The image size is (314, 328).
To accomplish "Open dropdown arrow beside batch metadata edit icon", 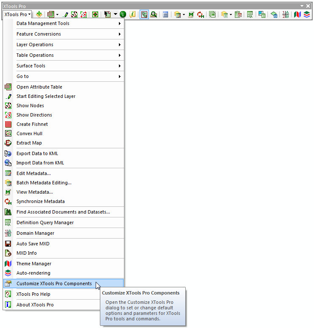I will tap(184, 15).
